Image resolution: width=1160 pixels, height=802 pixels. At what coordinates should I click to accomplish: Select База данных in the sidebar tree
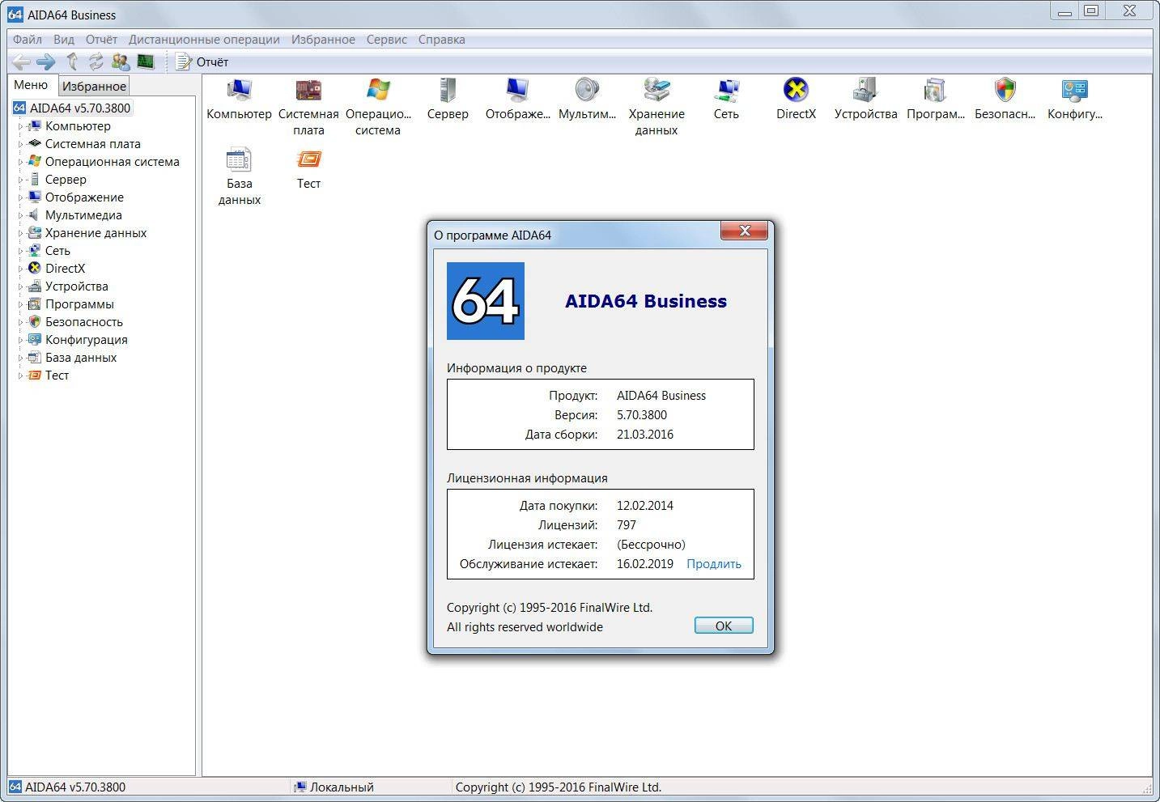point(81,358)
